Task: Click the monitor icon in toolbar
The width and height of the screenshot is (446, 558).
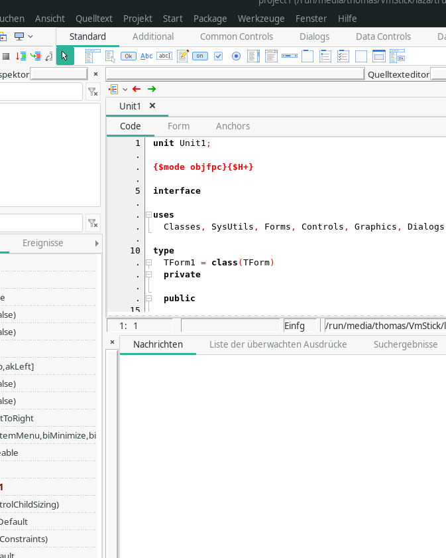Action: pos(19,36)
